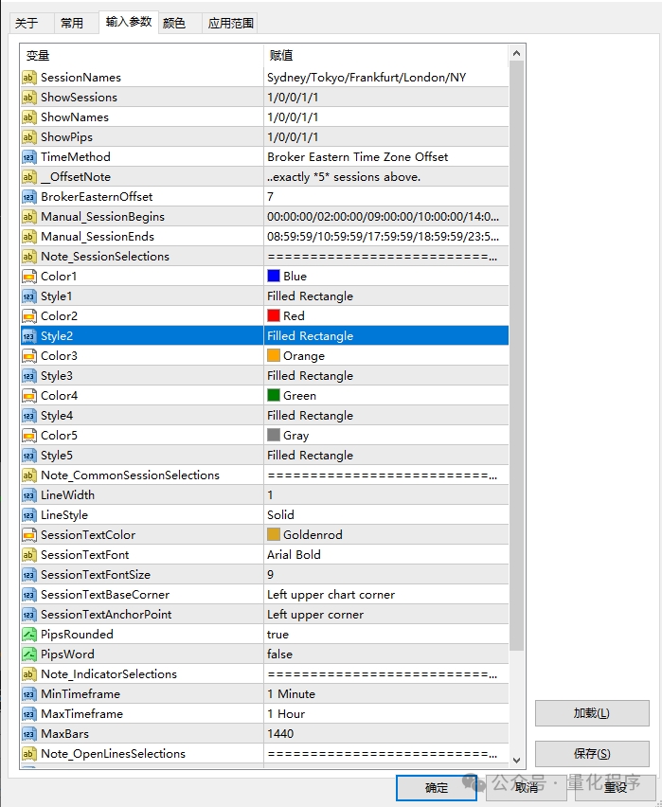
Task: Click the 变量 column header
Action: [x=142, y=56]
